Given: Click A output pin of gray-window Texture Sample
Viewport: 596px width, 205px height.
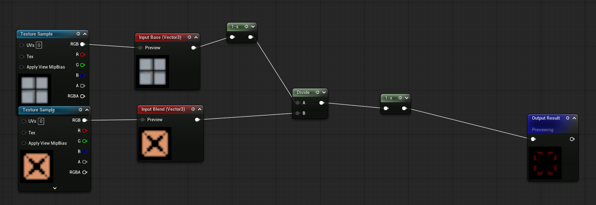Looking at the screenshot, I should click(82, 86).
